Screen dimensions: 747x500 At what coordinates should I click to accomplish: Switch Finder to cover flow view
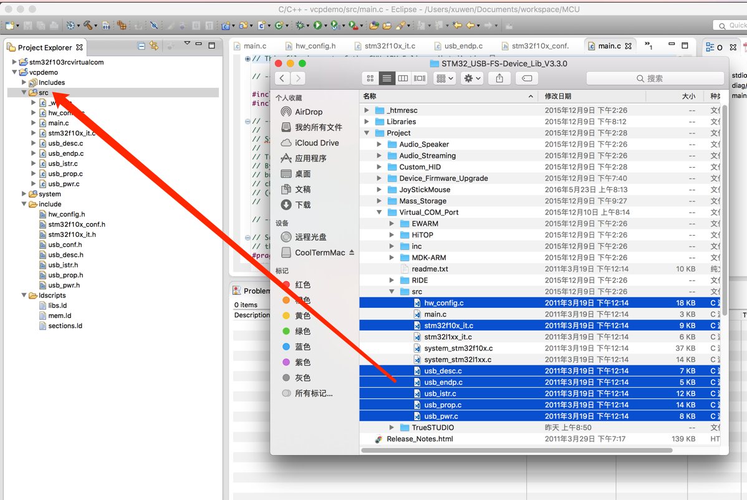tap(420, 78)
